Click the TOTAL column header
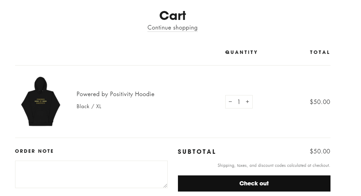 320,52
